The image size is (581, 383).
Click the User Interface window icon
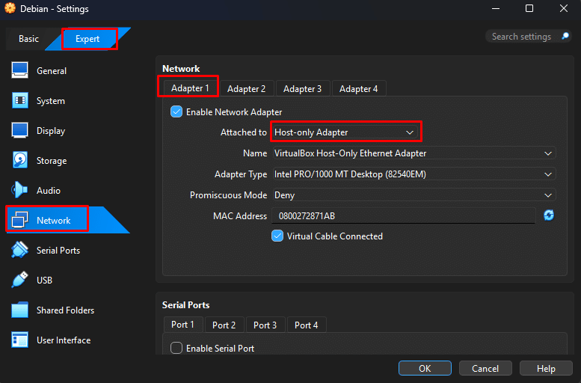pyautogui.click(x=19, y=340)
